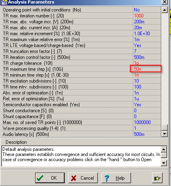The width and height of the screenshot is (171, 186).
Task: Click the Analysis Parameters title bar icon
Action: pyautogui.click(x=4, y=2)
